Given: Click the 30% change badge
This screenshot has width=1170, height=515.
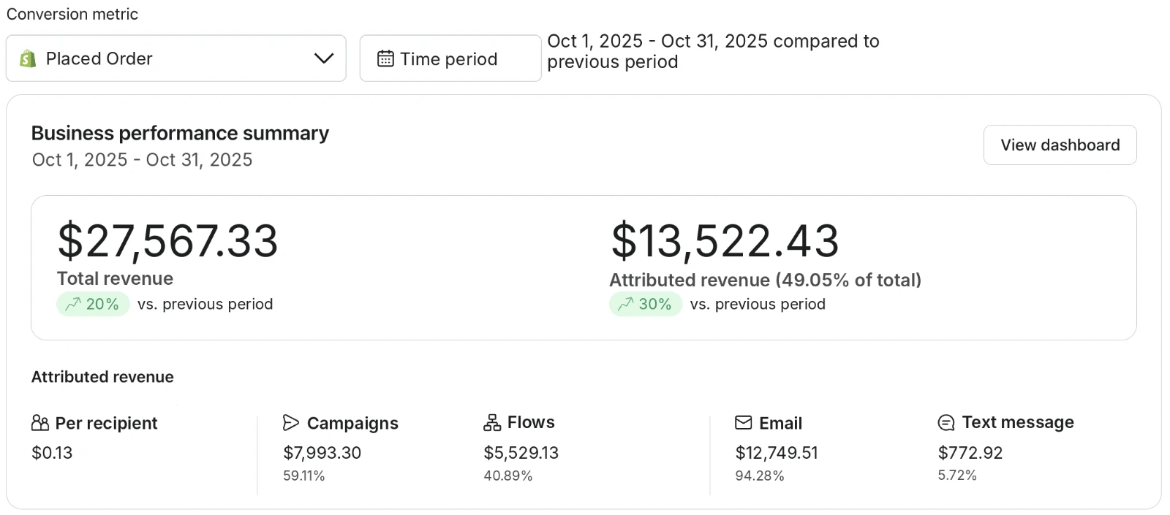Looking at the screenshot, I should click(x=645, y=304).
